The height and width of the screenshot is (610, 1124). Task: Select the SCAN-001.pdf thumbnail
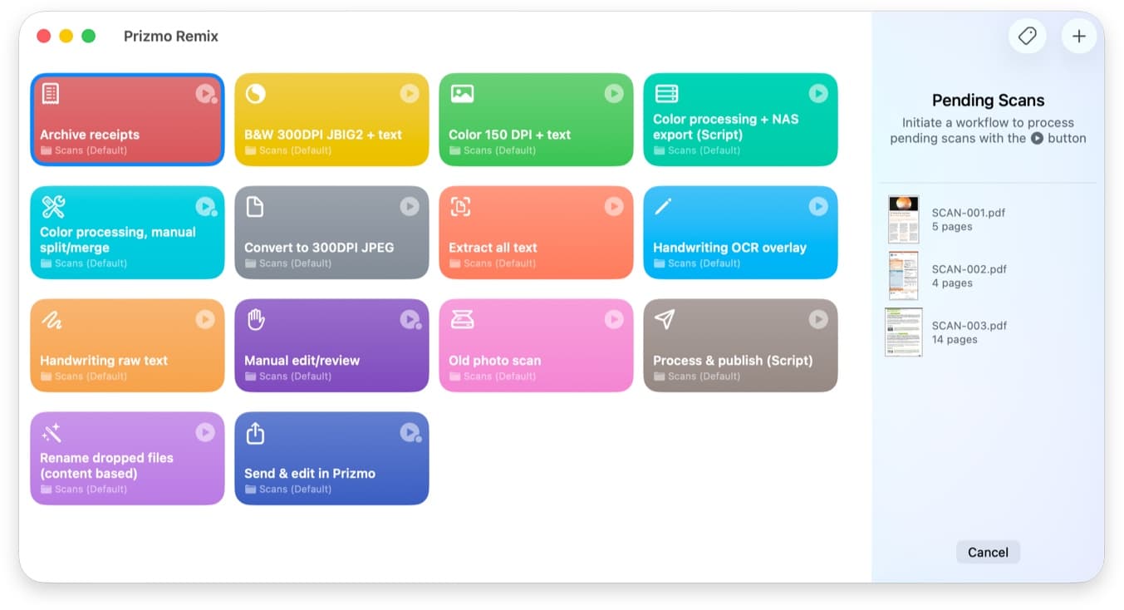click(x=903, y=219)
